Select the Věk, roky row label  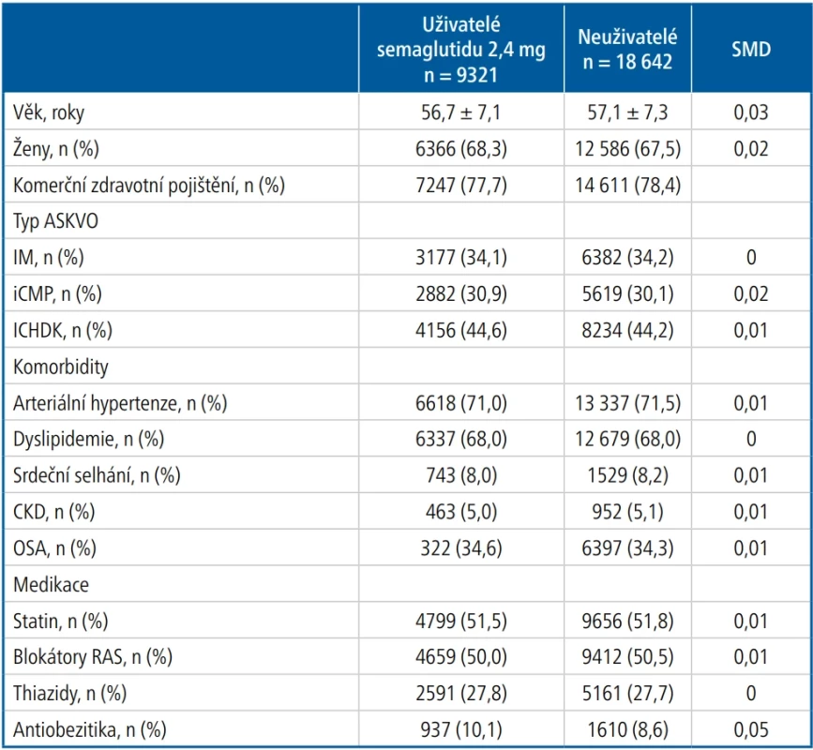click(x=49, y=112)
